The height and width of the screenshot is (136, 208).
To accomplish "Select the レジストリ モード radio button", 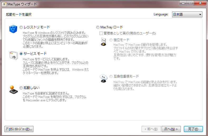I will click(21, 27).
